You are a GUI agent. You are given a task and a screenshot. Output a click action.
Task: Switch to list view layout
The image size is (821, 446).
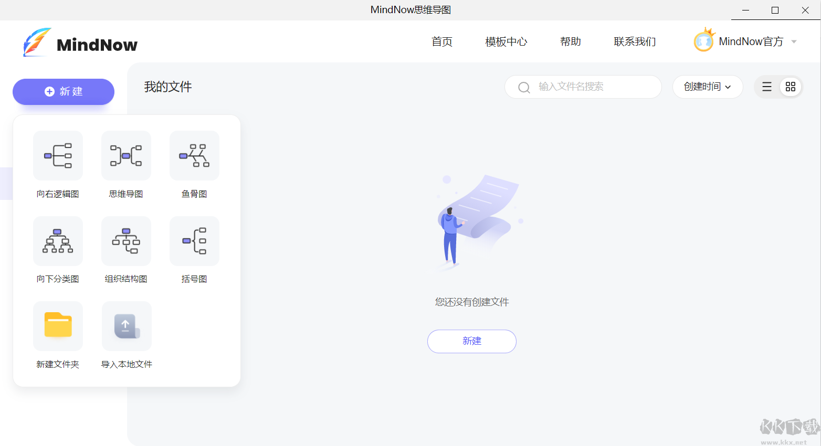tap(767, 87)
